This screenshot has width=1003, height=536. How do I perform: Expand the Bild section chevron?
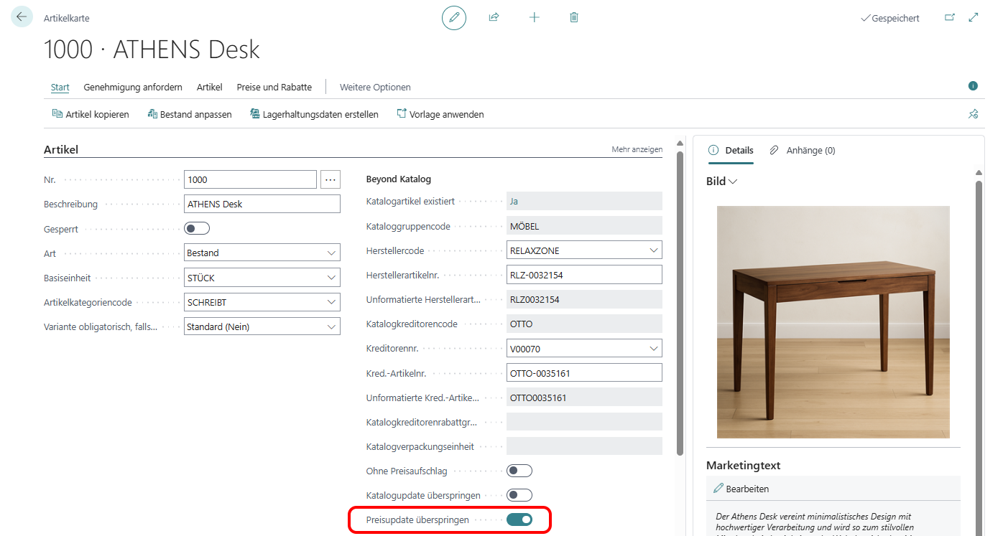(733, 182)
